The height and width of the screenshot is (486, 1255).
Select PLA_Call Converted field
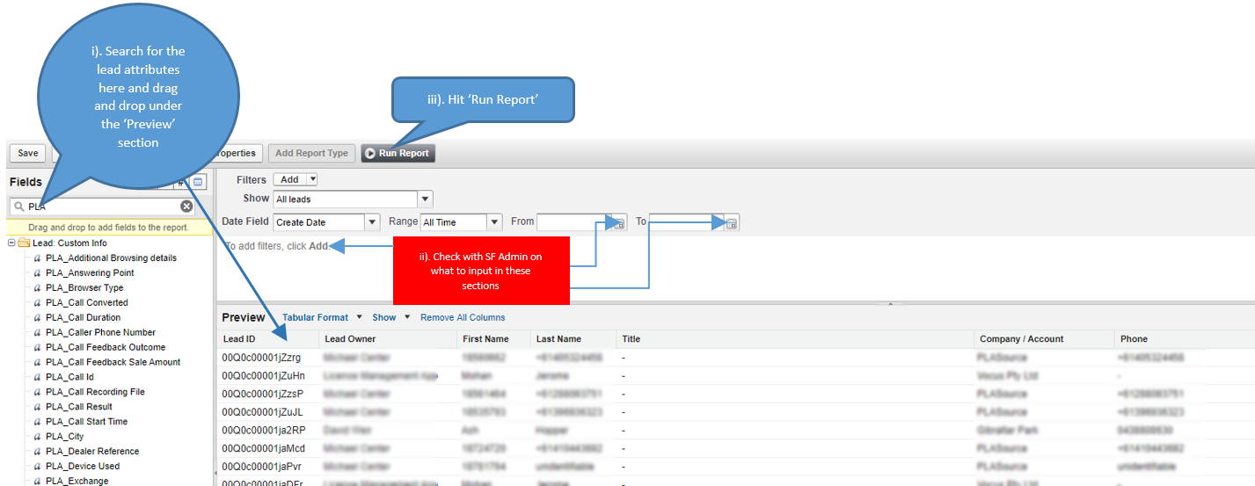pyautogui.click(x=87, y=302)
